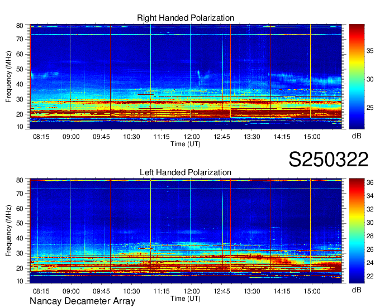Click the 20 MHz tick on the bottom plot
Viewport: 380px width, 308px height.
(x=20, y=268)
